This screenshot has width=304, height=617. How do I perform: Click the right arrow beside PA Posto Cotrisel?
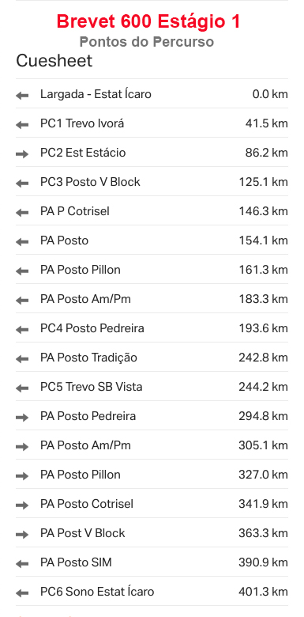coord(22,505)
